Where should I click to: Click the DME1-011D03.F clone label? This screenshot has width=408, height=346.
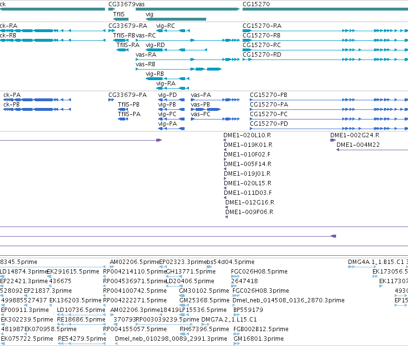point(248,193)
